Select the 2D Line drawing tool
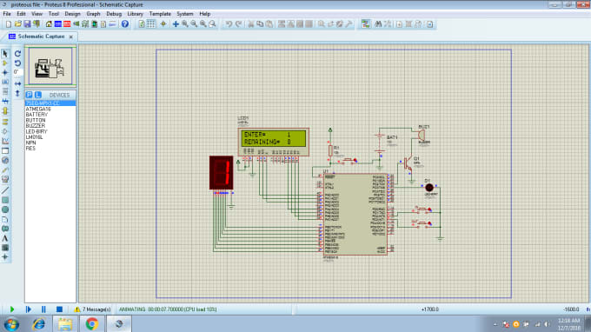 click(5, 190)
